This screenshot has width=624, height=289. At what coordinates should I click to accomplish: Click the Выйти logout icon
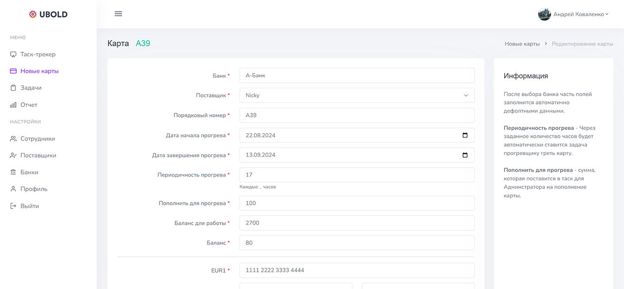[x=13, y=206]
